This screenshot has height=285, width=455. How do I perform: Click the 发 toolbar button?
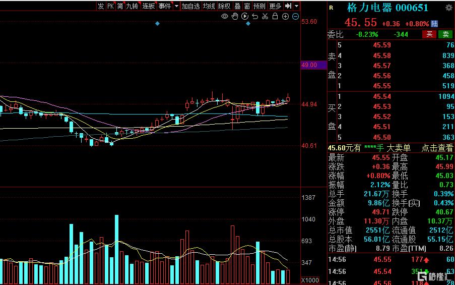coord(101,6)
